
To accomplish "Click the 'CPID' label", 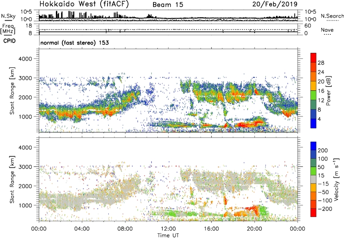I will (x=9, y=41).
